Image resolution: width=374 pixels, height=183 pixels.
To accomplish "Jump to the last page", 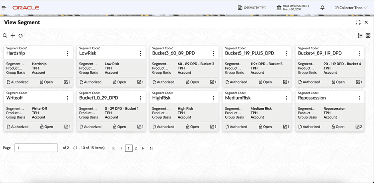I will 151,148.
